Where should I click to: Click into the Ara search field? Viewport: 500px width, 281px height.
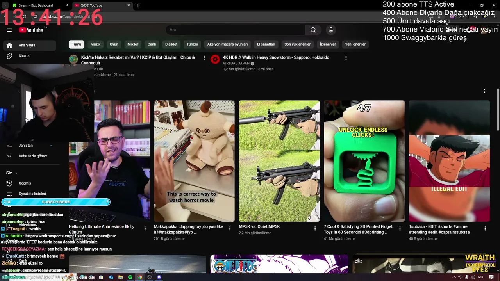click(x=235, y=30)
